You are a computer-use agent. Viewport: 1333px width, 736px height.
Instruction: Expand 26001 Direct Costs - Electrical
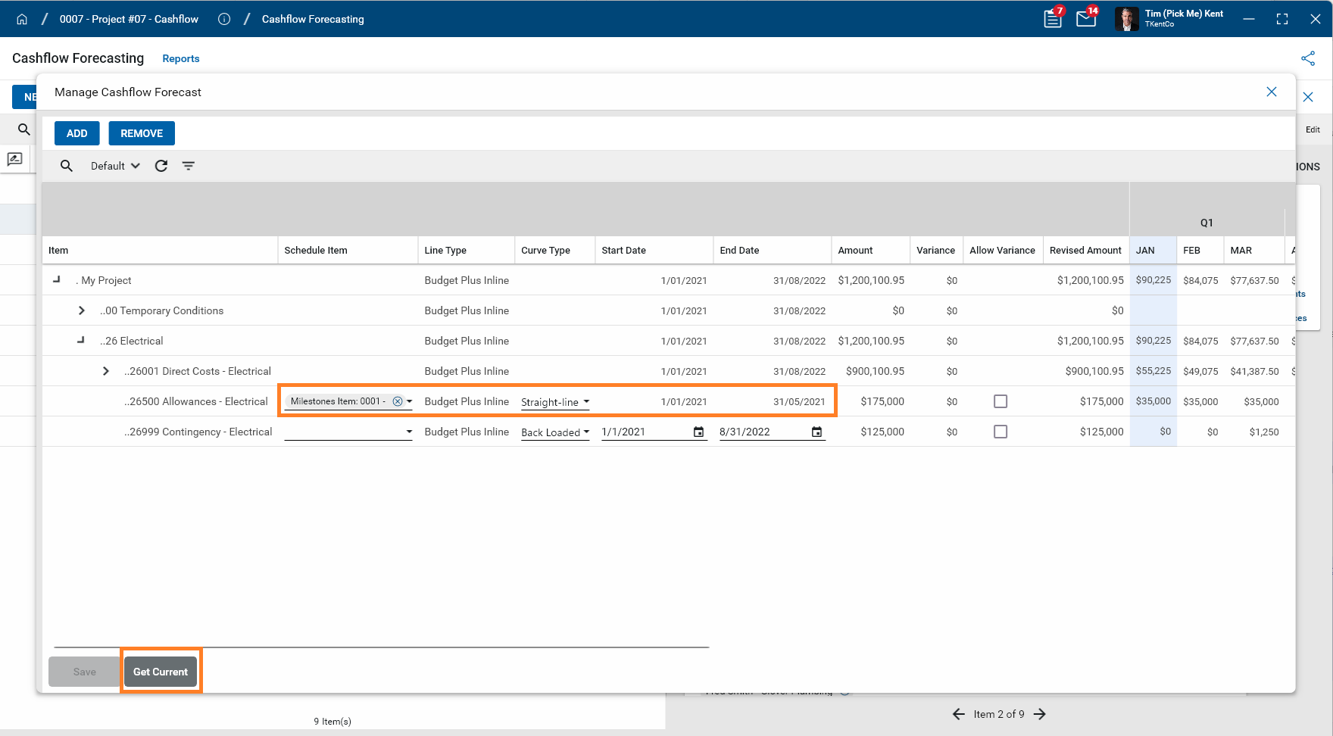(106, 371)
